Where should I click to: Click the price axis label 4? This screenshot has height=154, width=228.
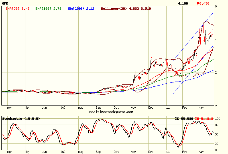[216, 39]
